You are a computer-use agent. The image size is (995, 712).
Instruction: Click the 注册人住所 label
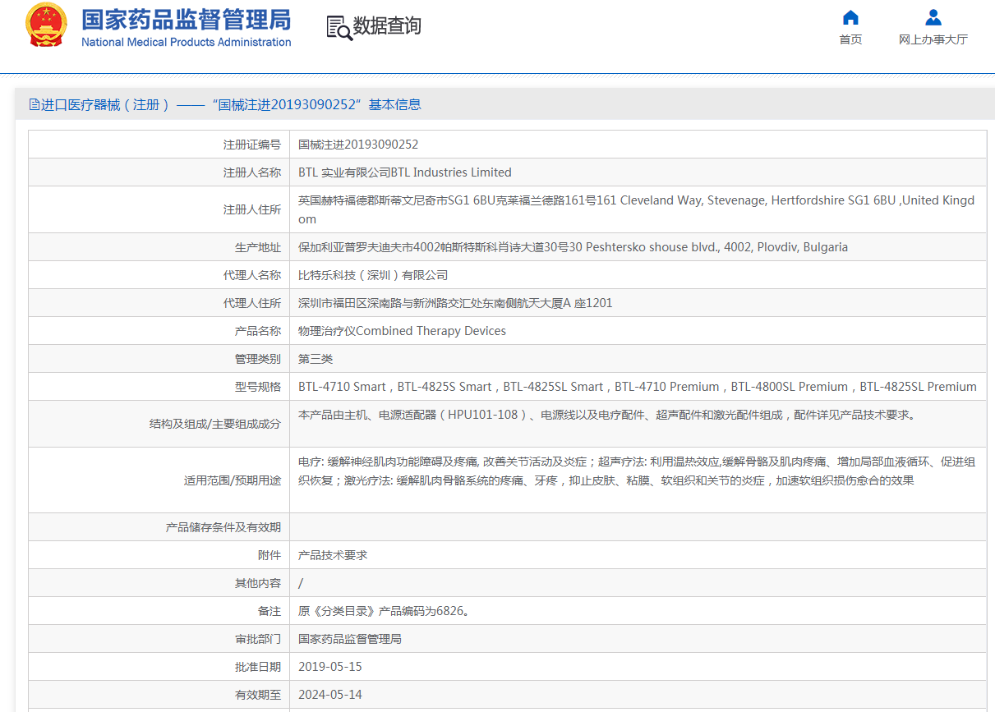point(252,209)
